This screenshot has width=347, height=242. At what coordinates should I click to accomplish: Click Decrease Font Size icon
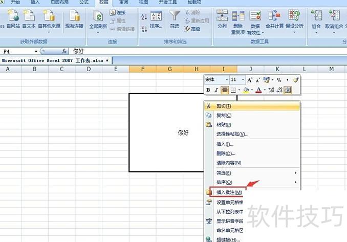click(x=257, y=80)
